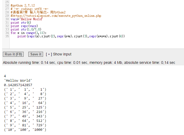
Task: Click the rjust print statement on line 35
Action: click(x=71, y=36)
